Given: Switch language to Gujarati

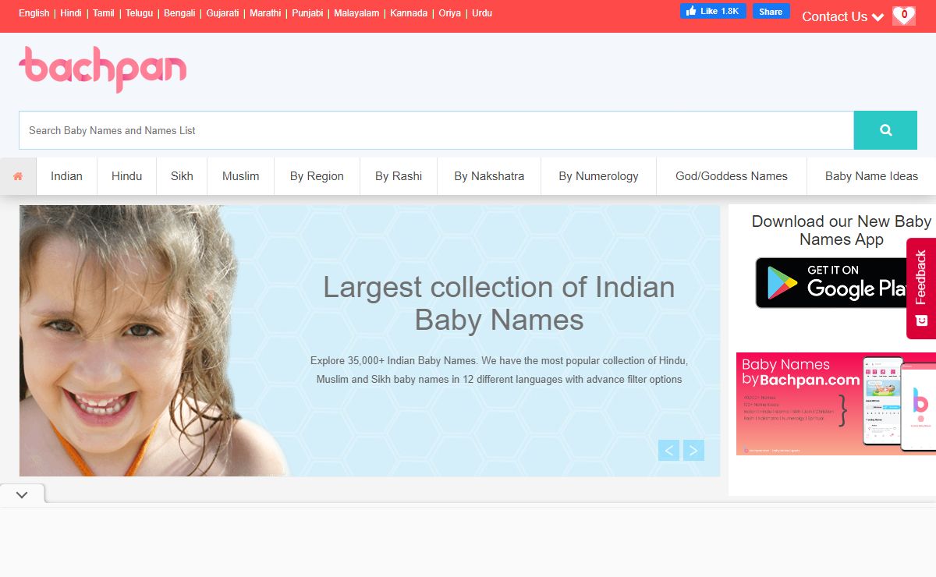Looking at the screenshot, I should point(222,13).
